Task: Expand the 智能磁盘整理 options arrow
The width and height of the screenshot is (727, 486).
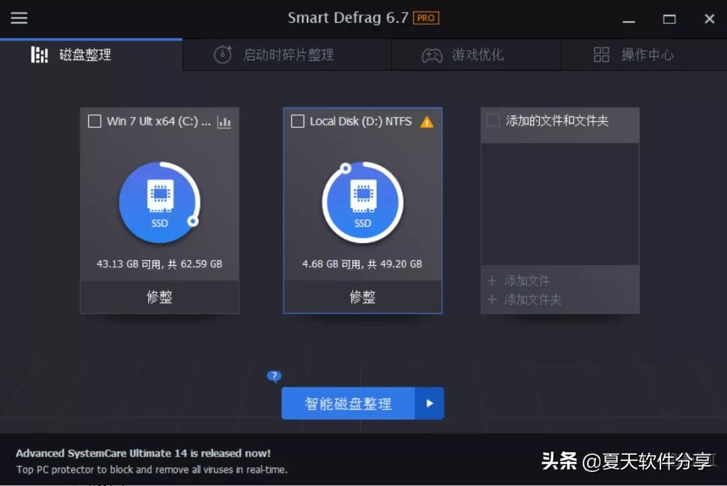Action: 430,403
